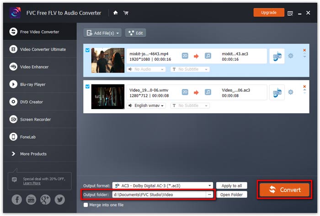The image size is (320, 216).
Task: Click the Learn More link
Action: coord(32,183)
